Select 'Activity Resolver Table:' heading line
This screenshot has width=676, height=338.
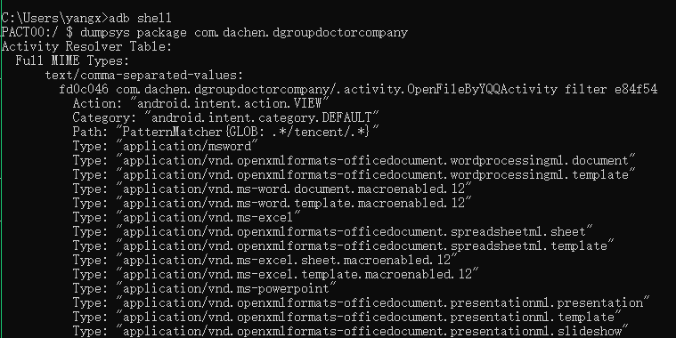pyautogui.click(x=86, y=46)
